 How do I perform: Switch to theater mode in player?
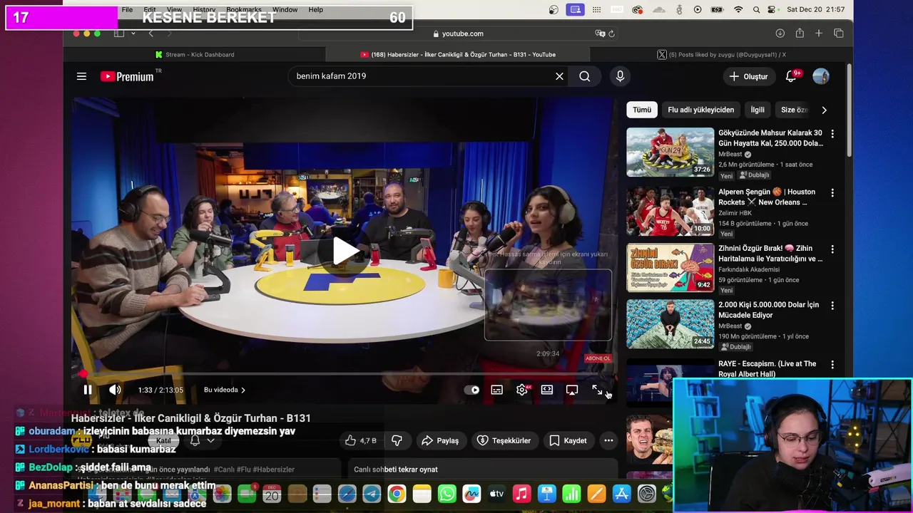point(547,390)
